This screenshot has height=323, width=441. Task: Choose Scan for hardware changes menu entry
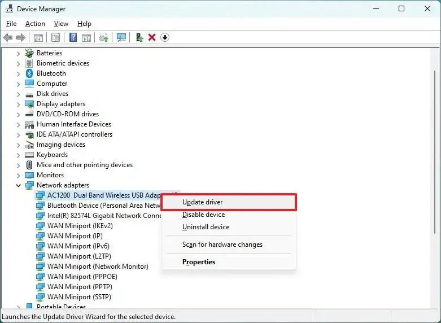229,245
